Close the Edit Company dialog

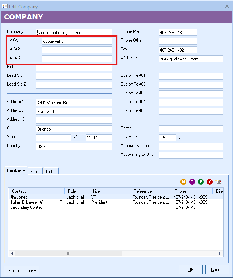tap(227, 7)
